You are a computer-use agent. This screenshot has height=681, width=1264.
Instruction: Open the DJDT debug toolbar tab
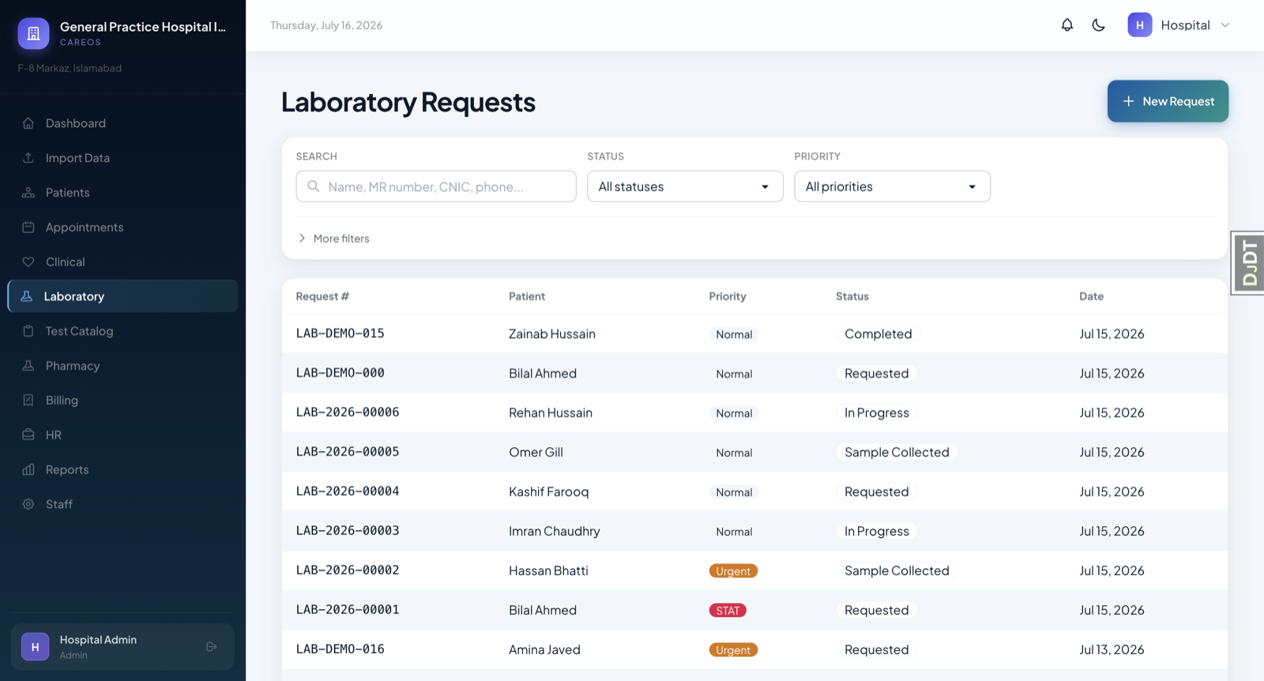pos(1248,263)
